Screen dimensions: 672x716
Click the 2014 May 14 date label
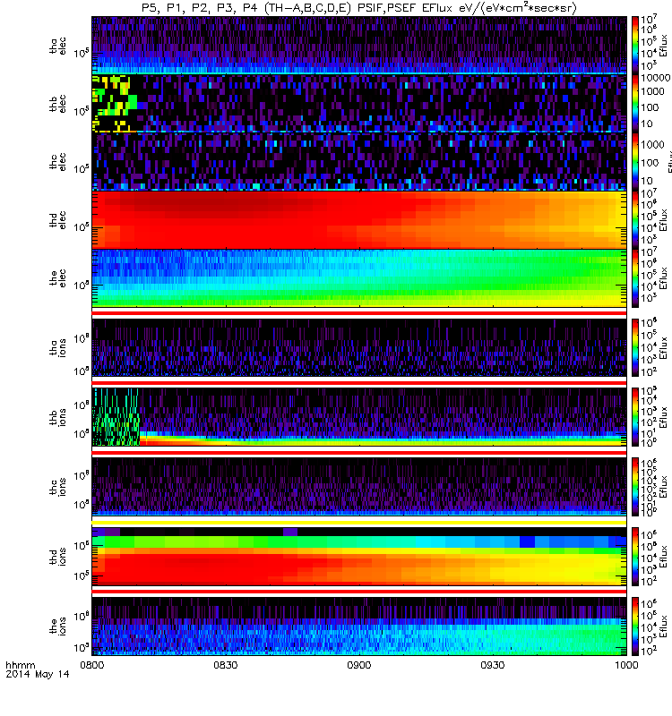coord(38,674)
